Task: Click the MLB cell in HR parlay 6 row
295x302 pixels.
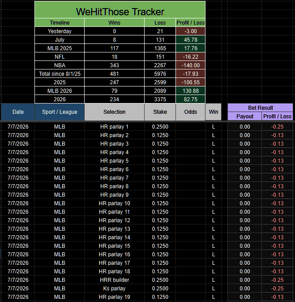Action: [60, 169]
